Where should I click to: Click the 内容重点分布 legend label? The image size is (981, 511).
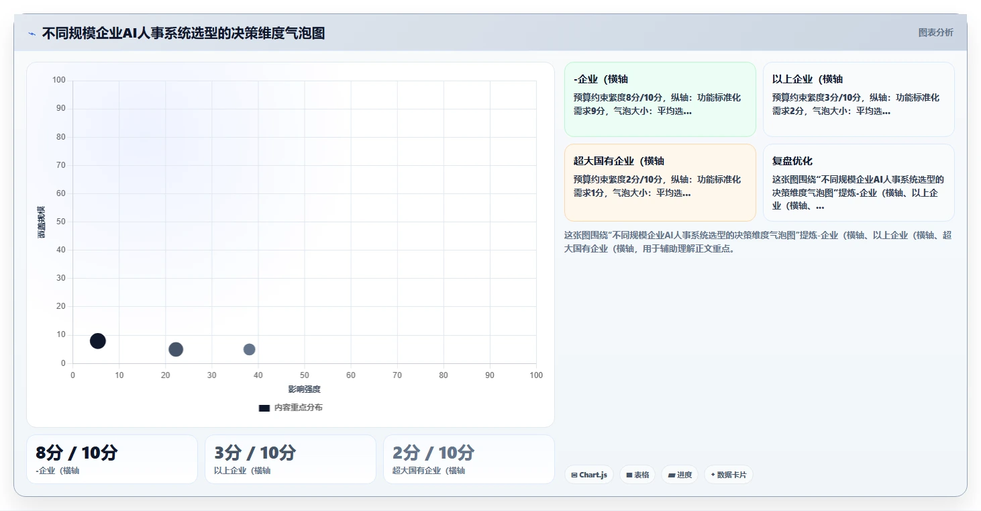pyautogui.click(x=299, y=408)
